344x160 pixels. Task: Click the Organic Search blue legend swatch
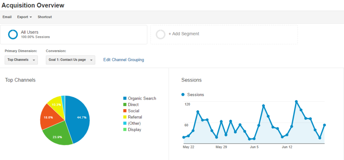125,98
